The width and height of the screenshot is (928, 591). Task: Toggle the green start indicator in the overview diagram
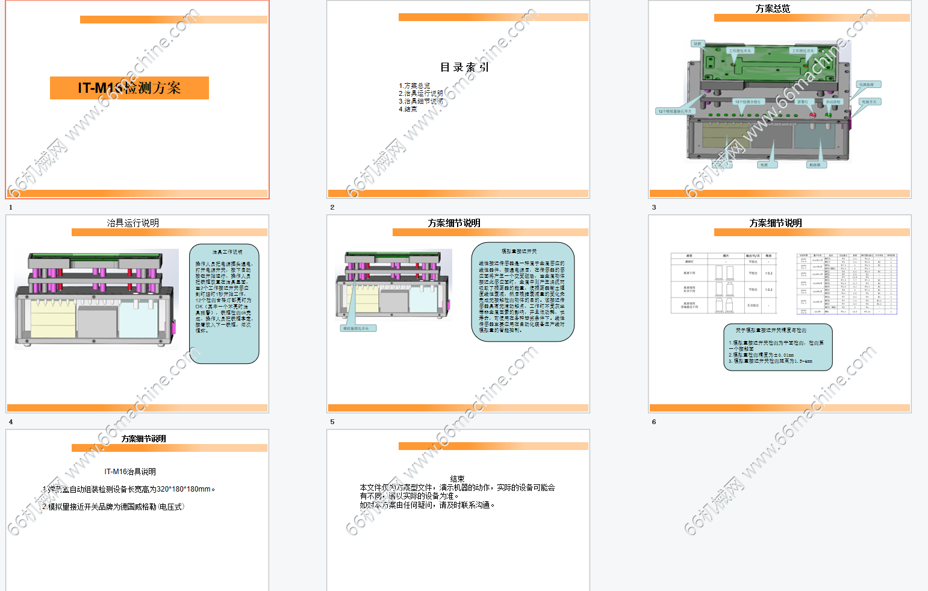tap(829, 114)
